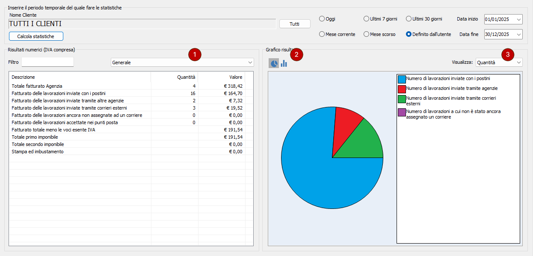Open the Data fine date dropdown
Image resolution: width=533 pixels, height=256 pixels.
tap(519, 34)
